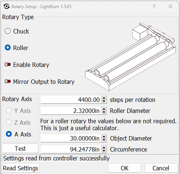Decrease Object Diameter with down arrow
This screenshot has height=174, width=180.
[x=104, y=140]
